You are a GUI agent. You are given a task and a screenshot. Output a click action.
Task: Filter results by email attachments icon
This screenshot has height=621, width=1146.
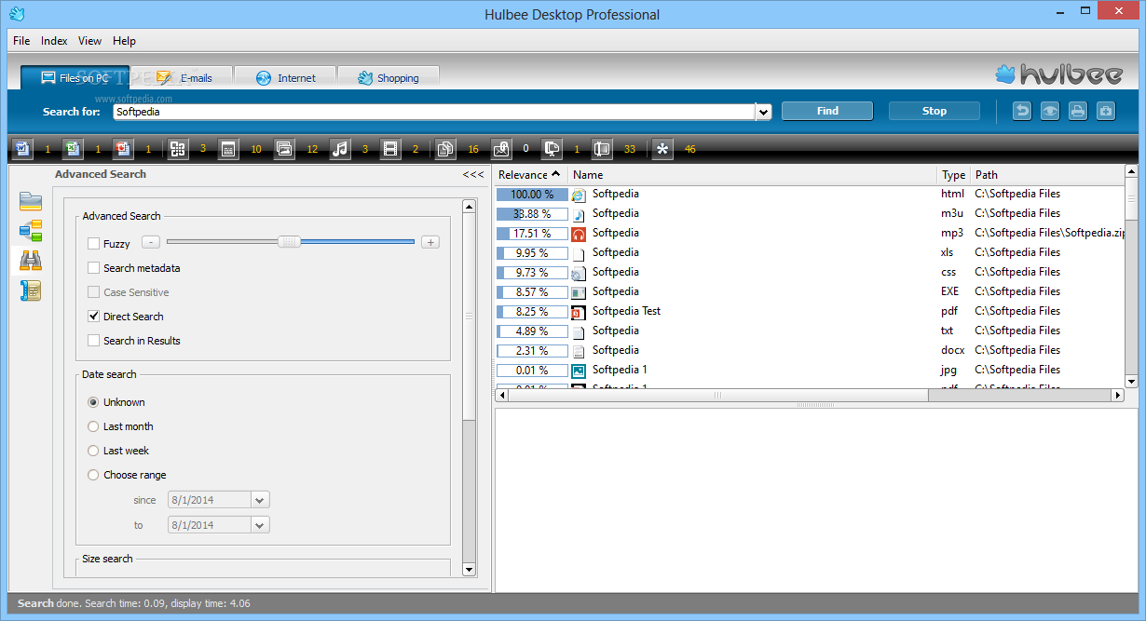(501, 148)
